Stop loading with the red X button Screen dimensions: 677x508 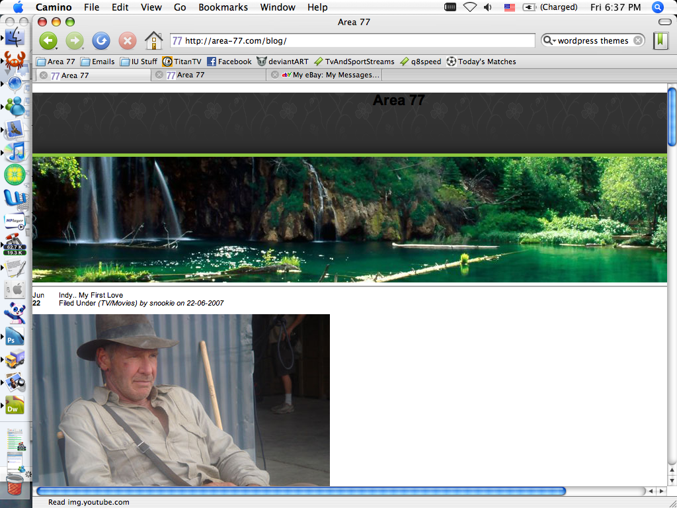coord(128,40)
